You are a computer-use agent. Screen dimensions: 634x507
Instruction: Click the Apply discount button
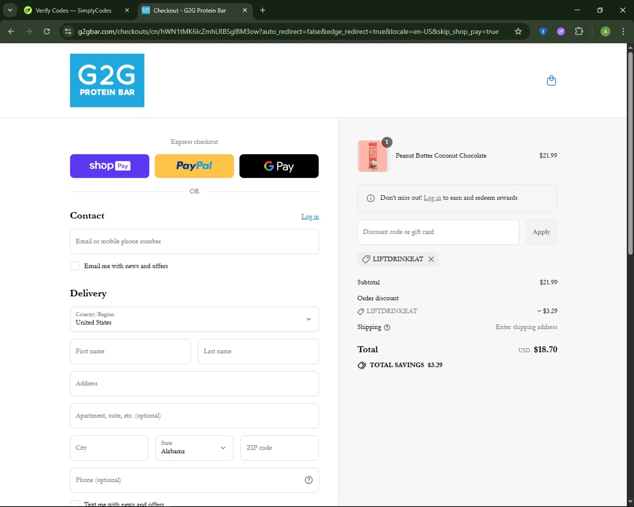(541, 232)
